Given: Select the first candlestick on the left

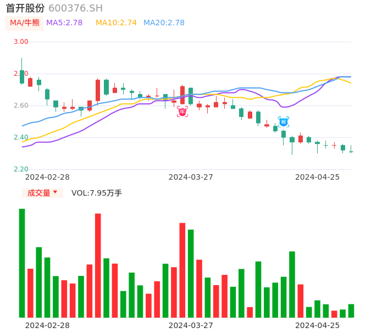Looking at the screenshot, I should 22,76.
